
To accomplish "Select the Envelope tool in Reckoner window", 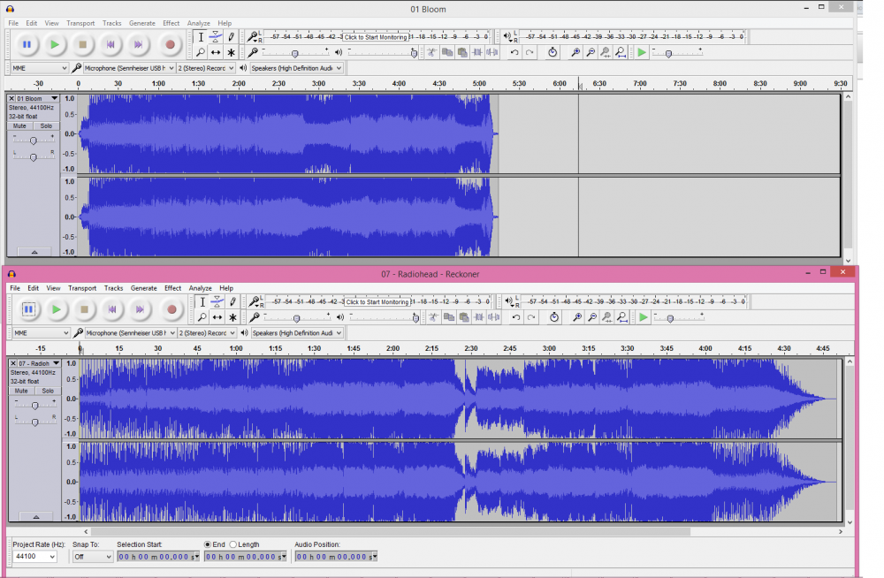I will (217, 302).
